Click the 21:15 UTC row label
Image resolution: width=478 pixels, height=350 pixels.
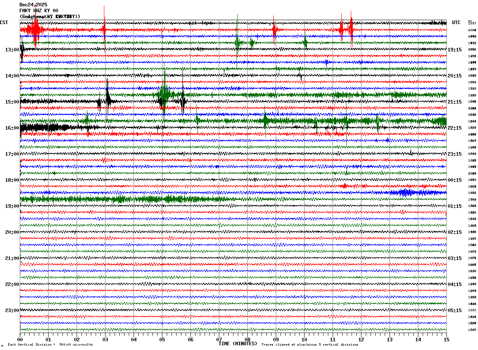coord(455,102)
